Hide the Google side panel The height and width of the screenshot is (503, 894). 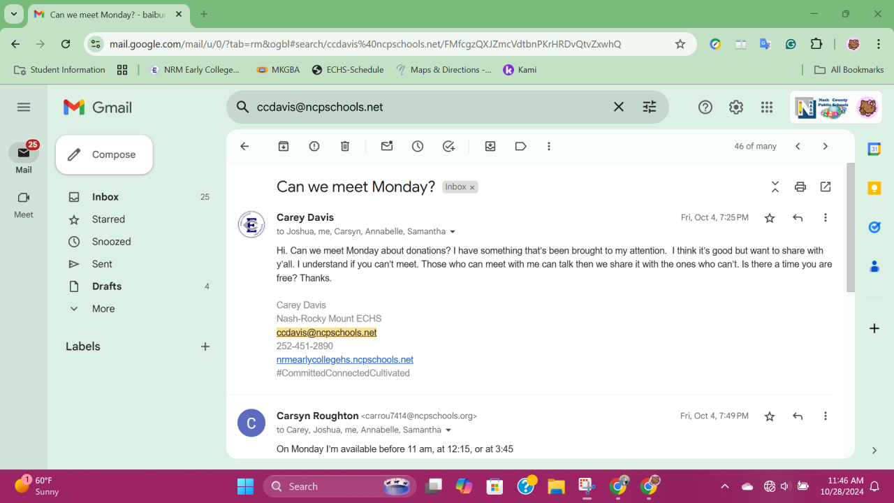(x=874, y=451)
